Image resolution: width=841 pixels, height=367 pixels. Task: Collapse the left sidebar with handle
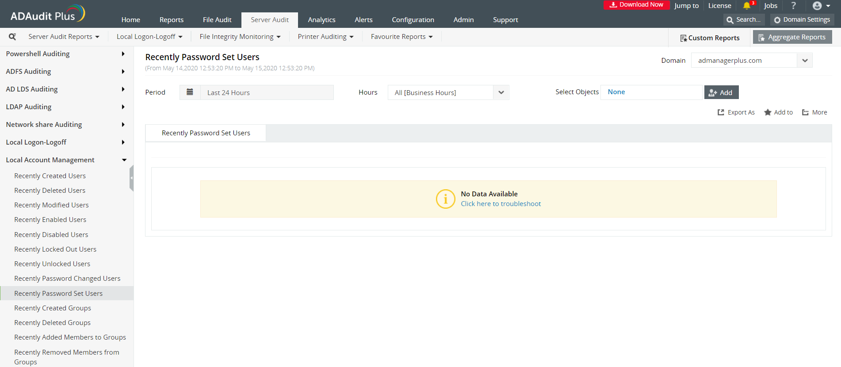(131, 178)
